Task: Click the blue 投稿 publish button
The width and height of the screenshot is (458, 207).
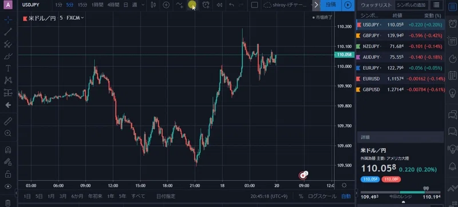Action: click(x=331, y=5)
